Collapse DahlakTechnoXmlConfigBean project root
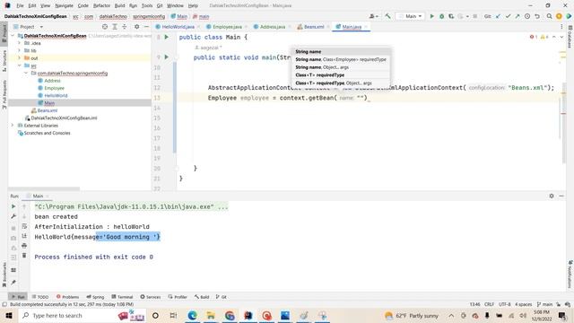 coord(13,36)
